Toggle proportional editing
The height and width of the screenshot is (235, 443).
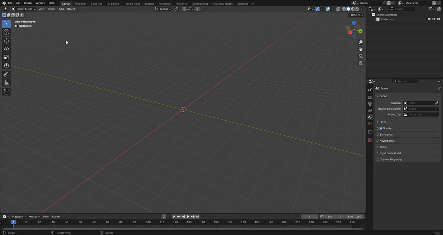pyautogui.click(x=197, y=9)
